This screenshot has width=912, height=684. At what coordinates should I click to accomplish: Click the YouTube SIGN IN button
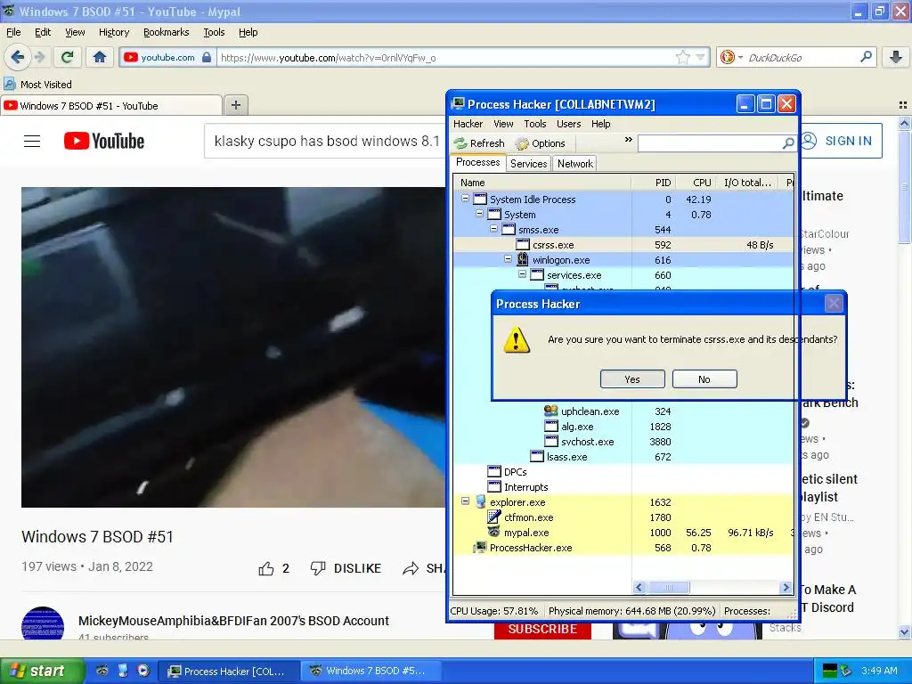[x=841, y=141]
